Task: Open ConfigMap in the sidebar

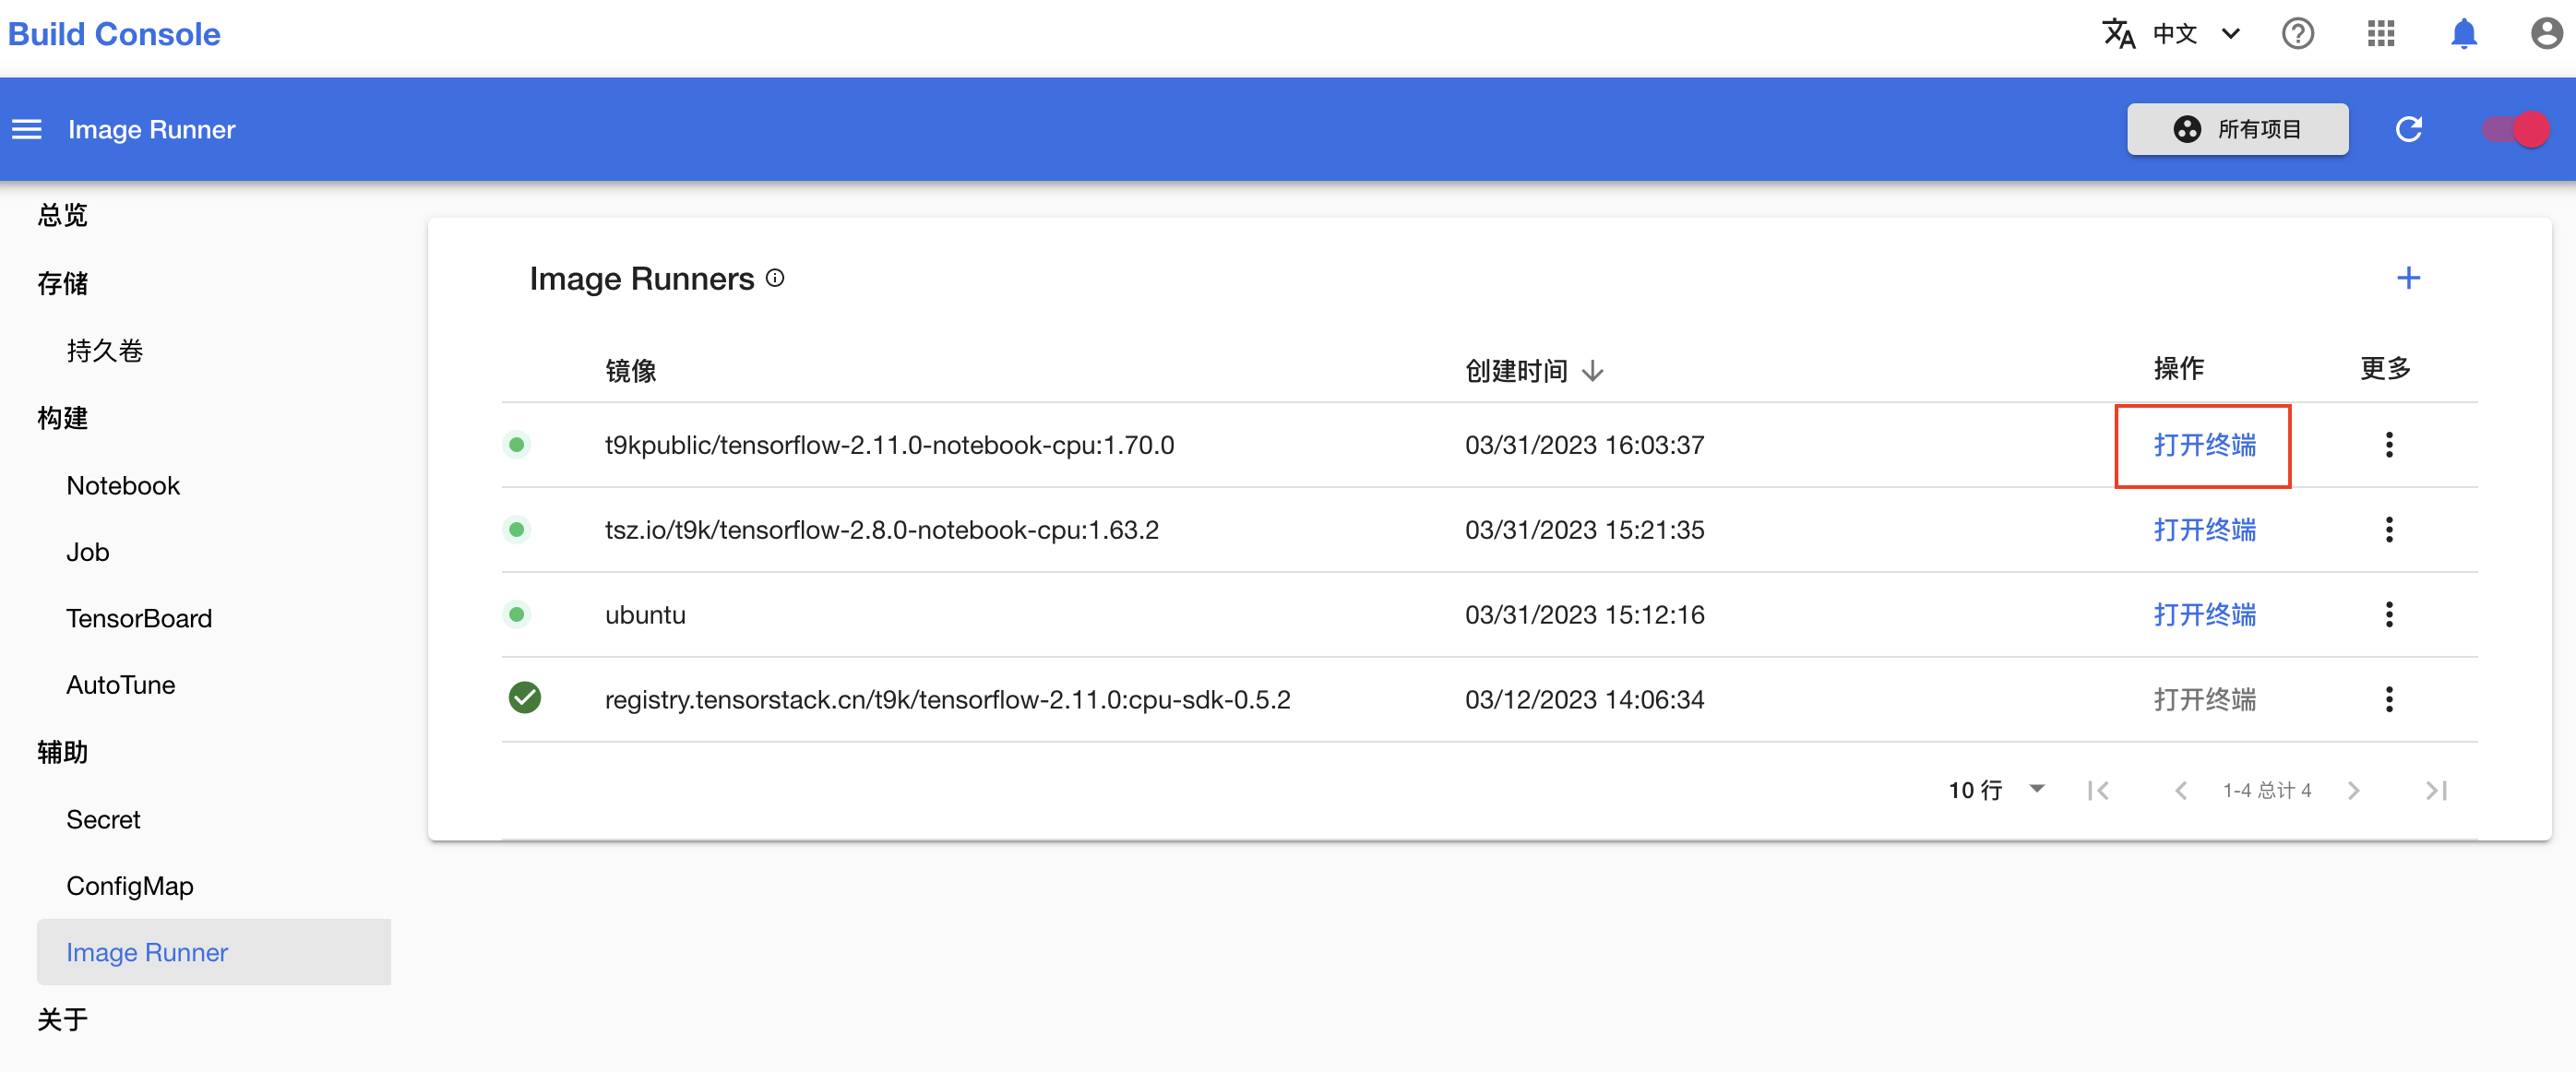Action: [130, 886]
